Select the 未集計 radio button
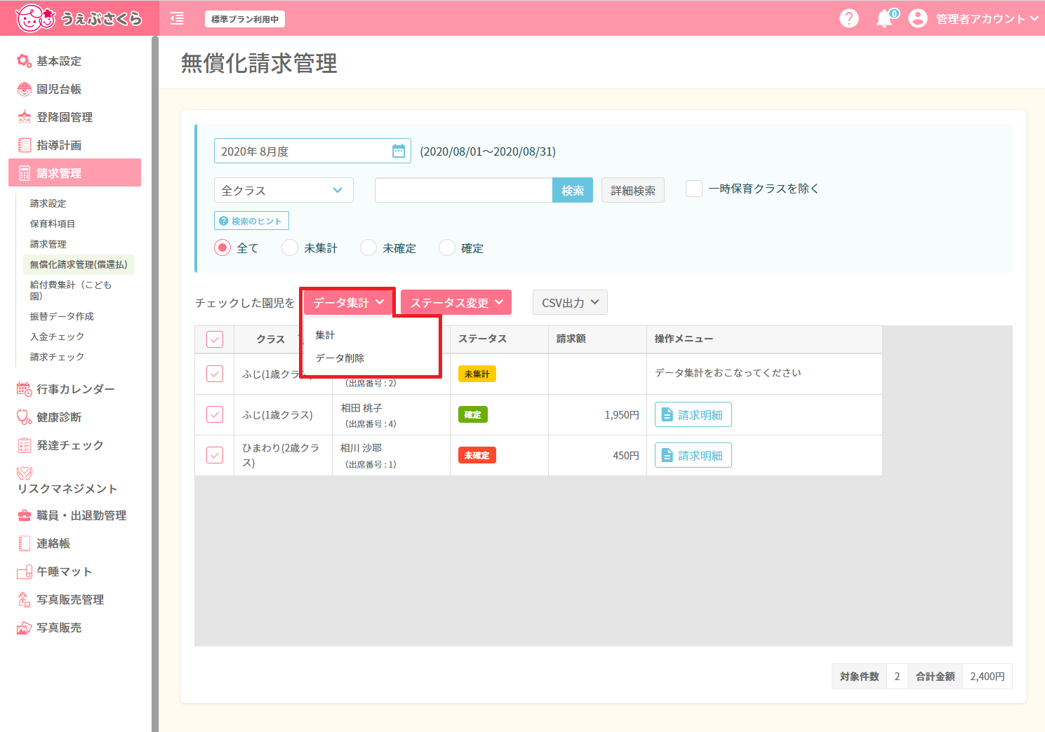1045x732 pixels. [290, 248]
